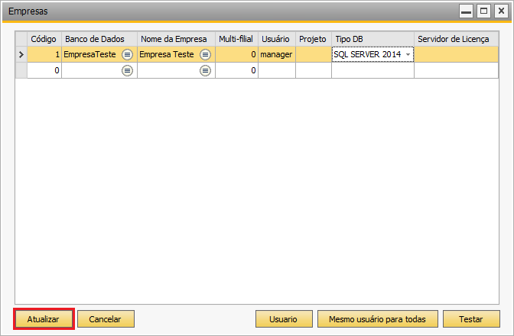Screen dimensions: 514x336
Task: Select the Usuário column header
Action: [x=277, y=39]
